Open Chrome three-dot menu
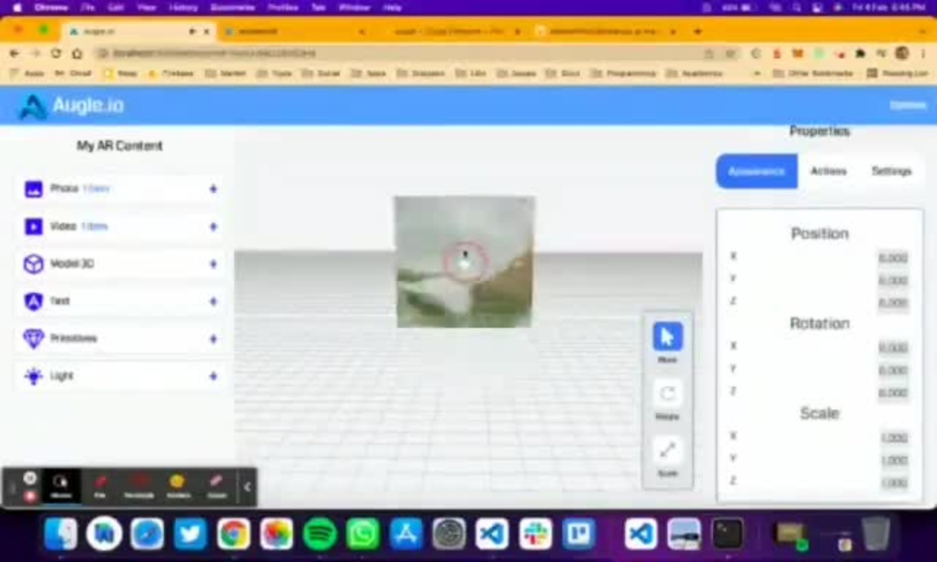The width and height of the screenshot is (937, 562). [923, 53]
